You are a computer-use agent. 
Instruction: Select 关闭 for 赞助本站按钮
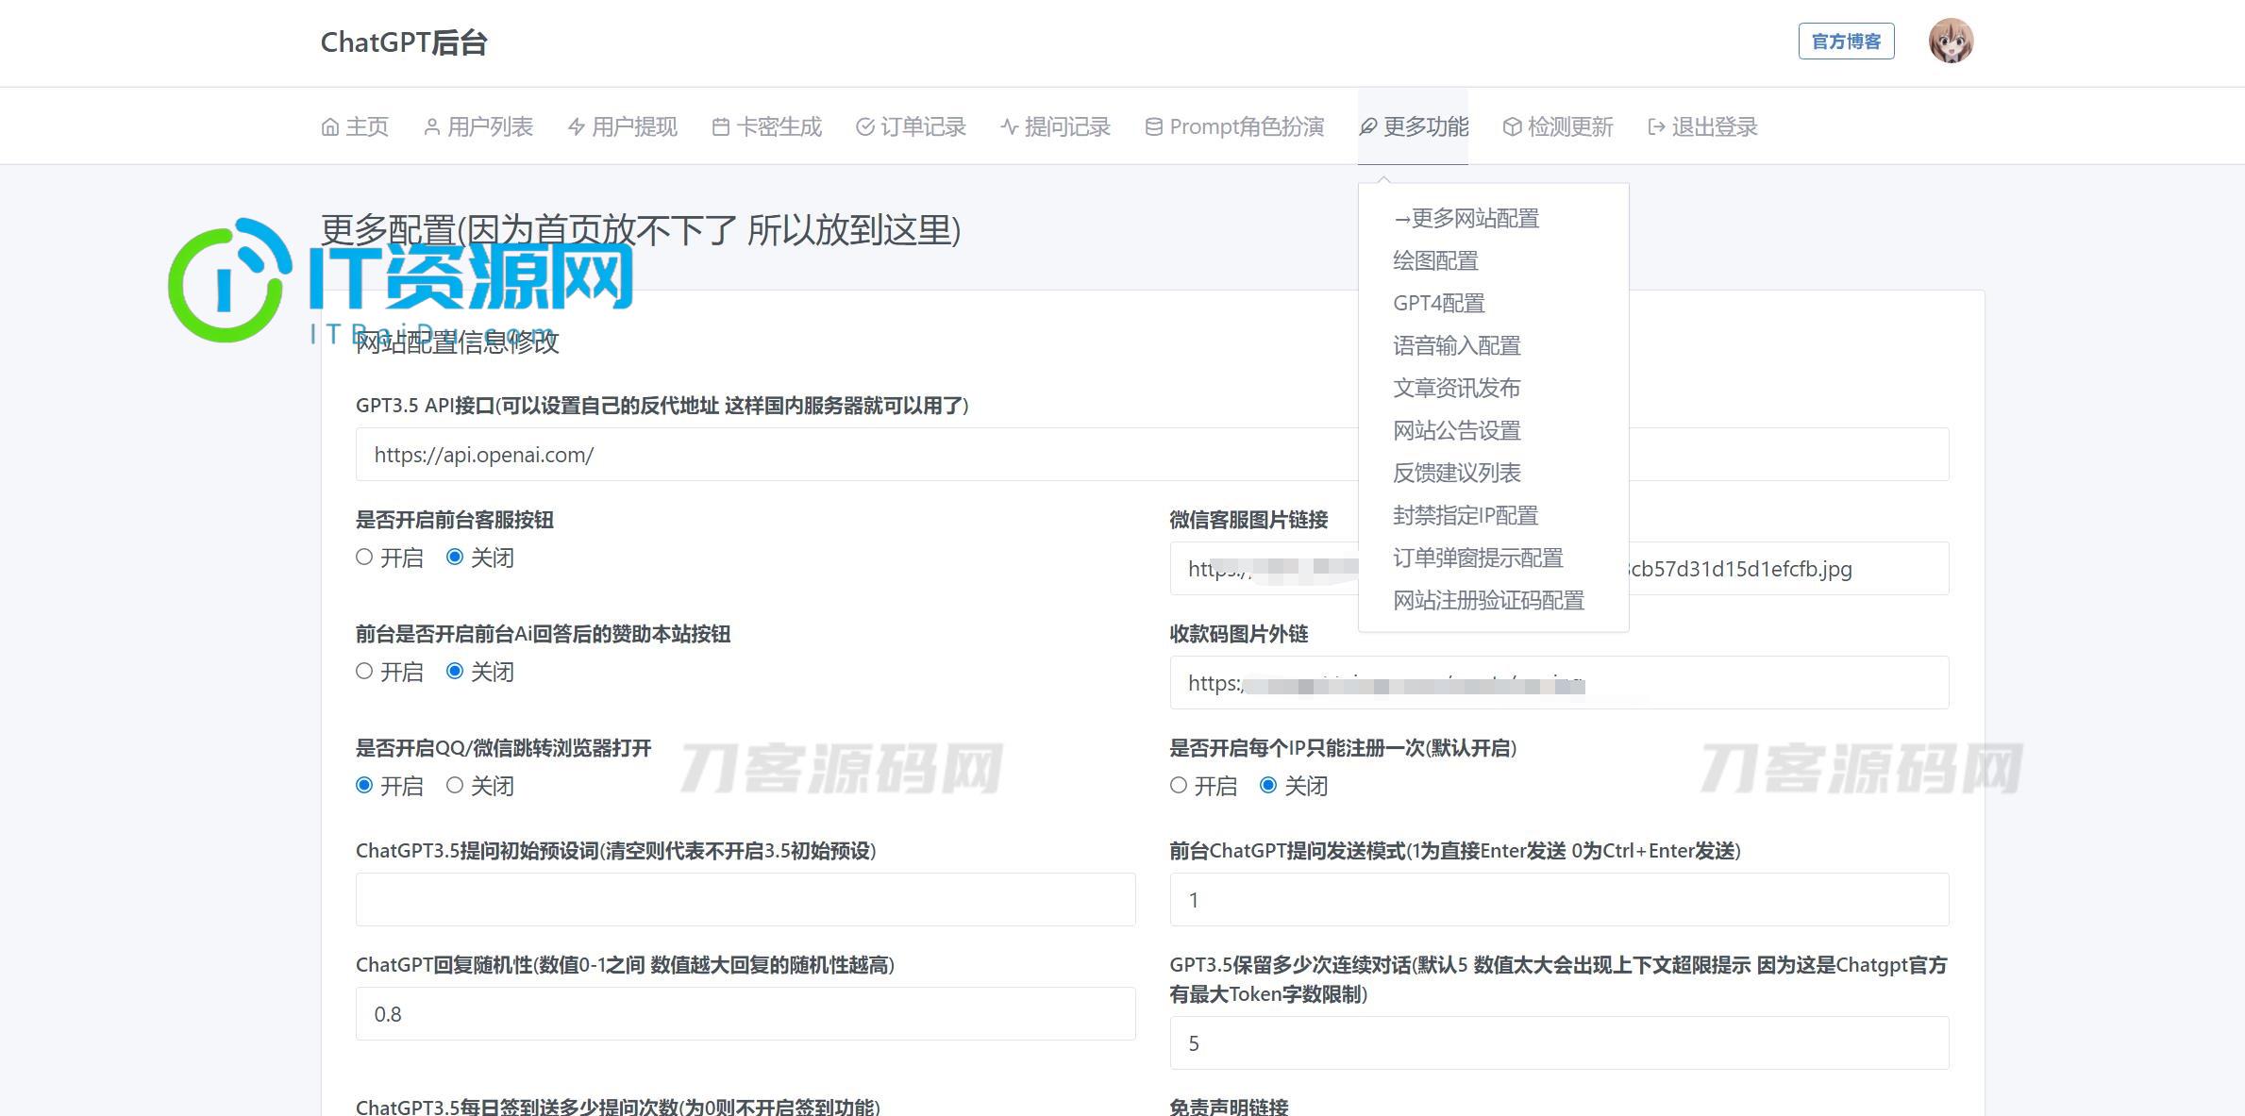[x=455, y=671]
